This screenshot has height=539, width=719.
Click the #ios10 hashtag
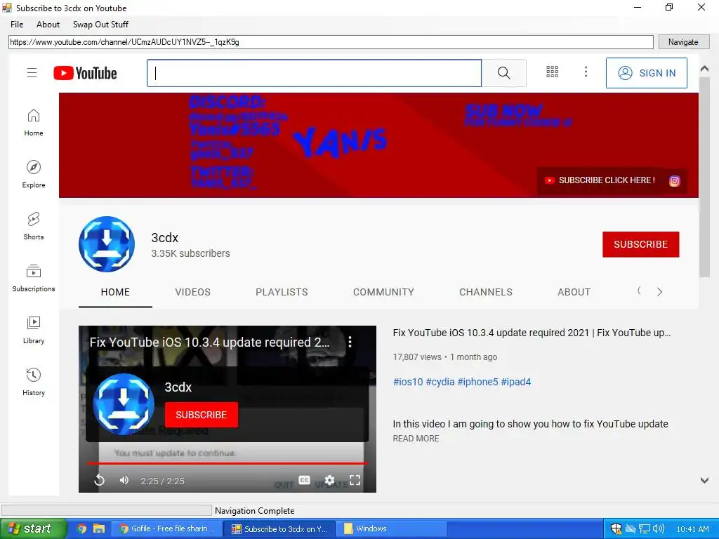point(408,382)
